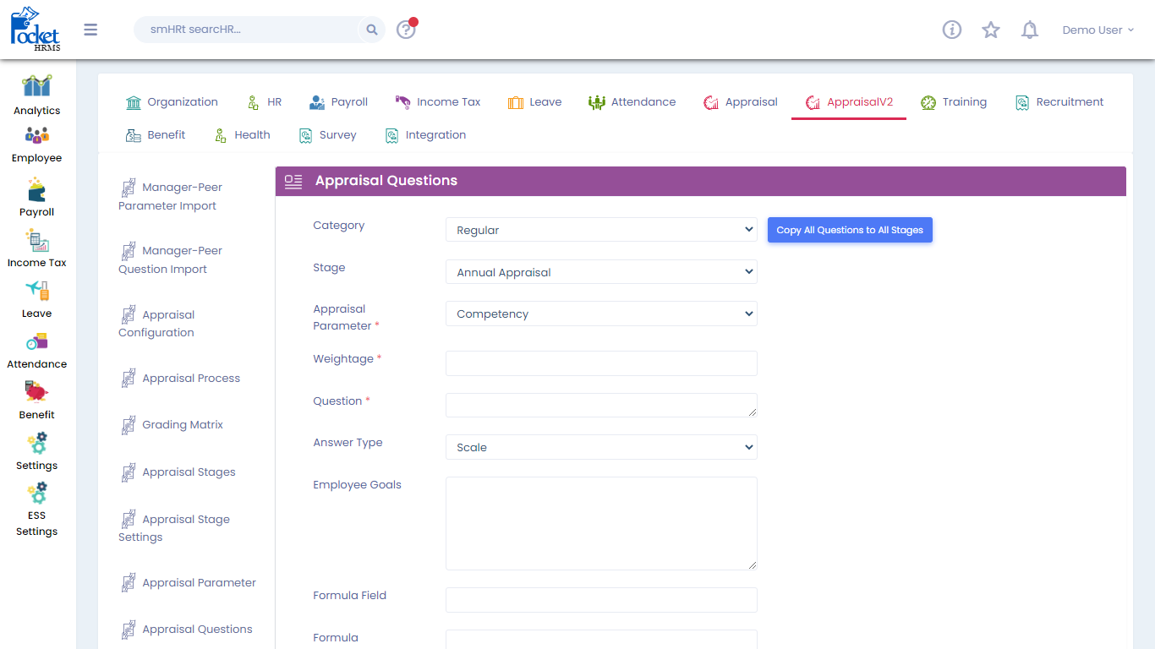Switch to the Income Tax tab
Screen dimensions: 1155x649
point(438,102)
